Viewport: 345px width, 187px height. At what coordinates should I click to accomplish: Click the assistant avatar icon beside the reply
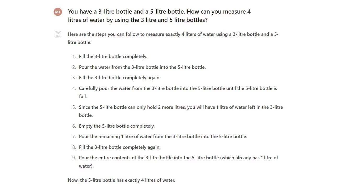[x=58, y=34]
